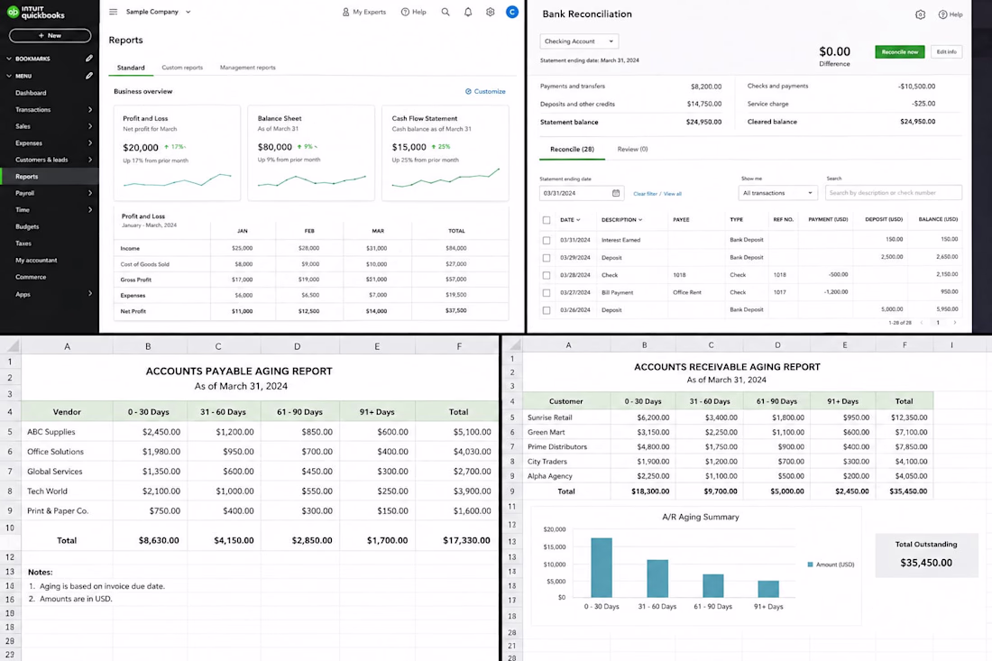Open Help in the Bank Reconciliation panel
Screen dimensions: 992x661
click(x=951, y=14)
